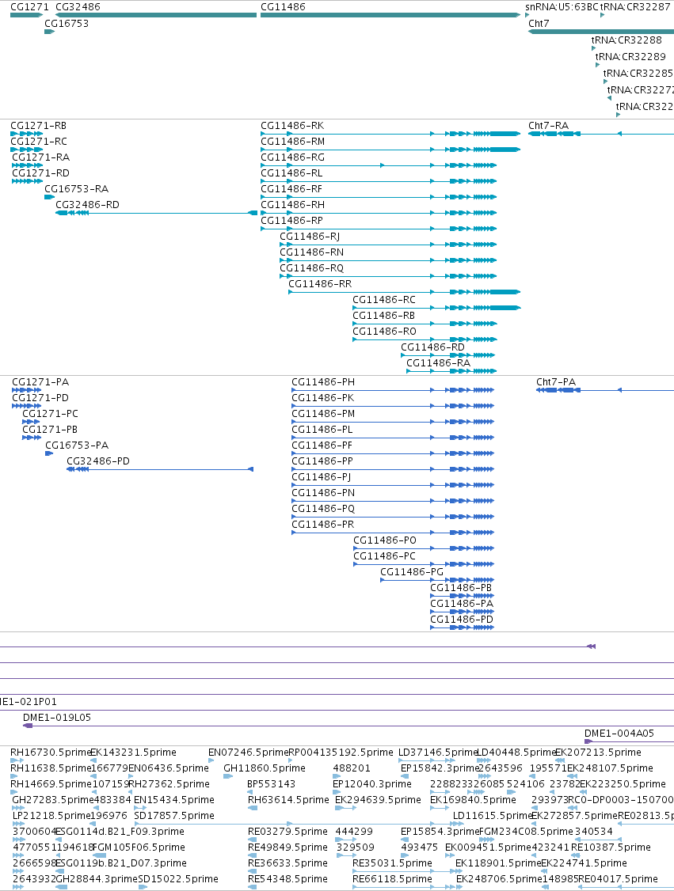
Task: Select the CG11486-RJ transcript label
Action: [x=310, y=237]
